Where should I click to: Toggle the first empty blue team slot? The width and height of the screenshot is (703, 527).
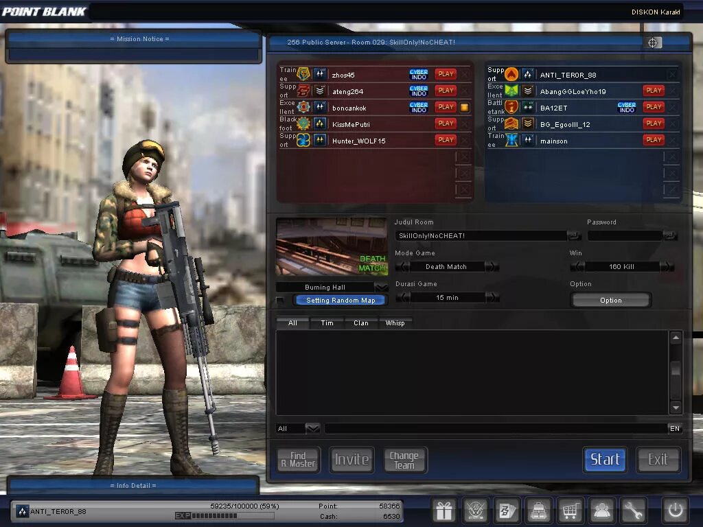672,157
